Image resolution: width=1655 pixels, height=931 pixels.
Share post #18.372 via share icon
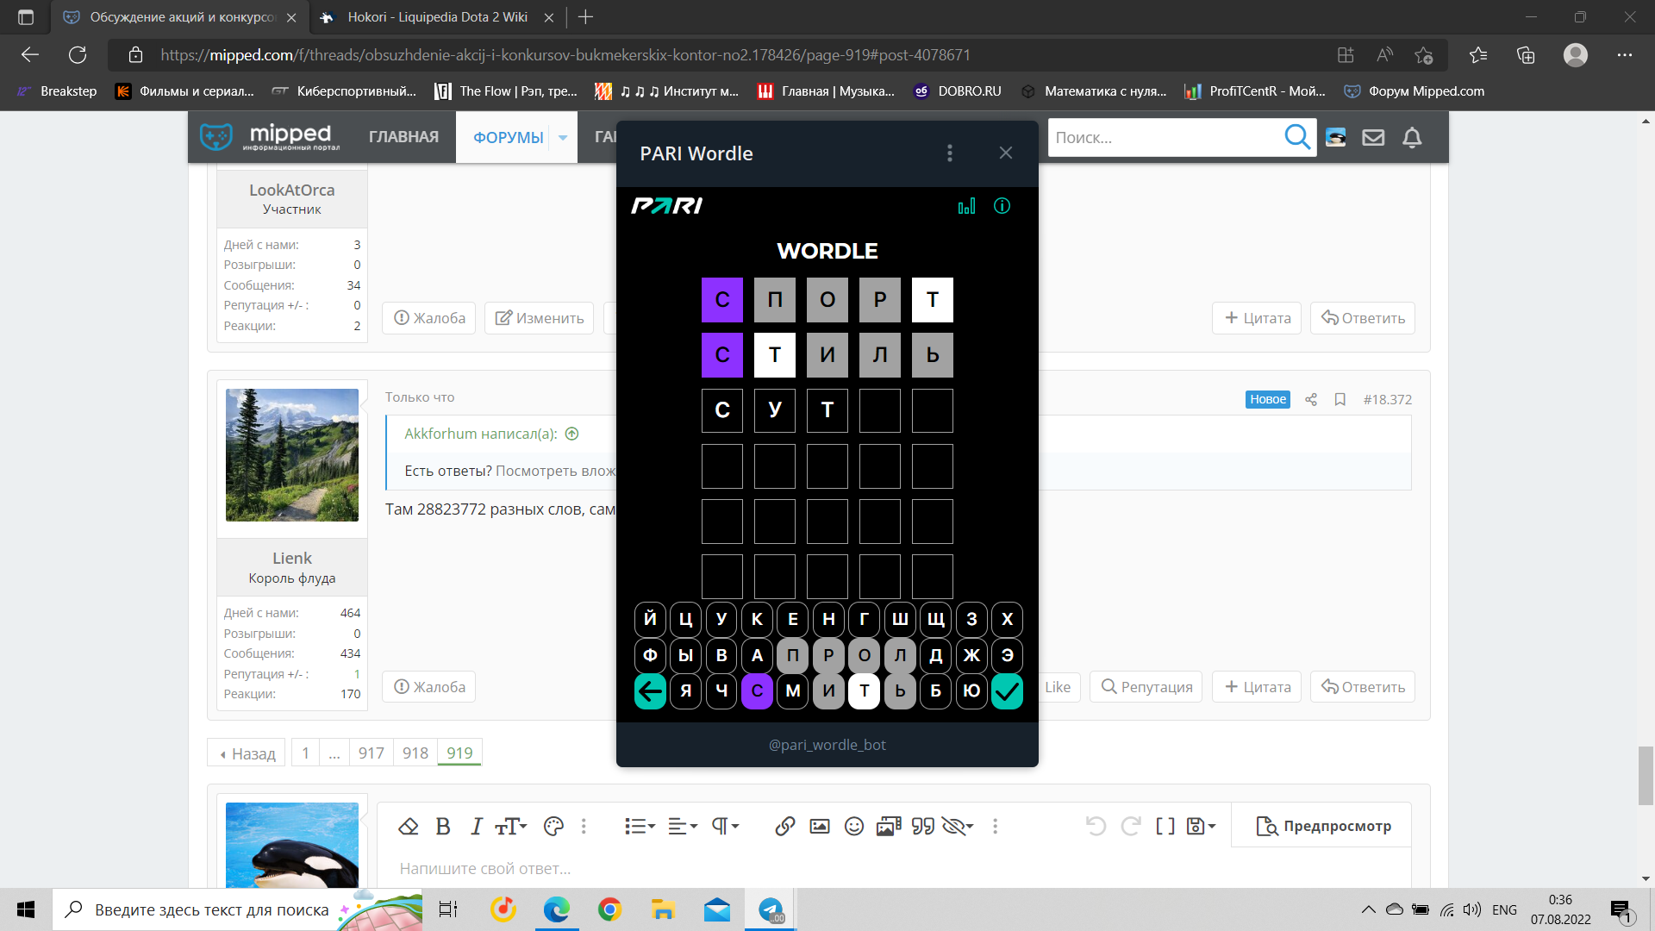click(1311, 399)
